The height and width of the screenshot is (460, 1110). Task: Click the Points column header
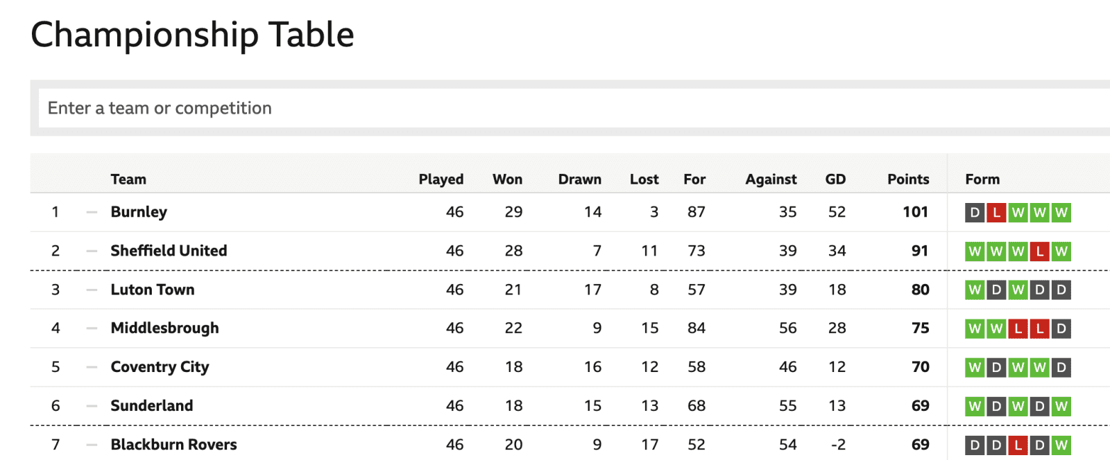(x=907, y=179)
